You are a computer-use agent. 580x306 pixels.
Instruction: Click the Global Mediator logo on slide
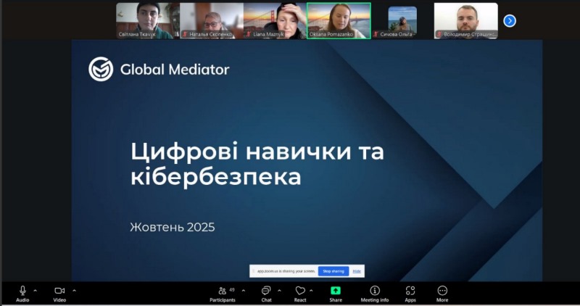pyautogui.click(x=101, y=69)
